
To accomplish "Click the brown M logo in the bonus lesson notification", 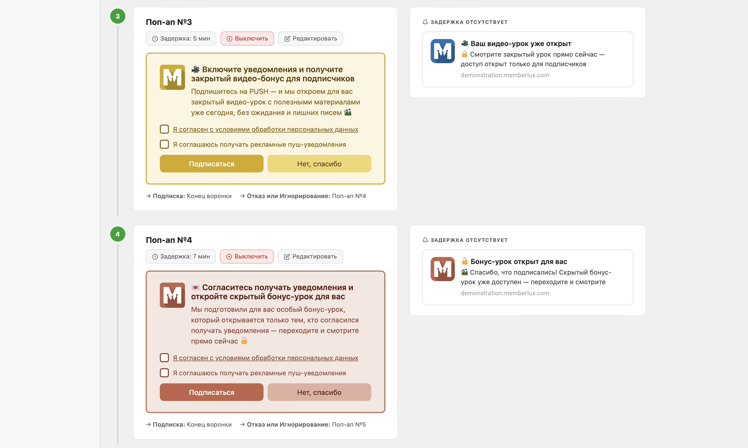I will tap(442, 269).
